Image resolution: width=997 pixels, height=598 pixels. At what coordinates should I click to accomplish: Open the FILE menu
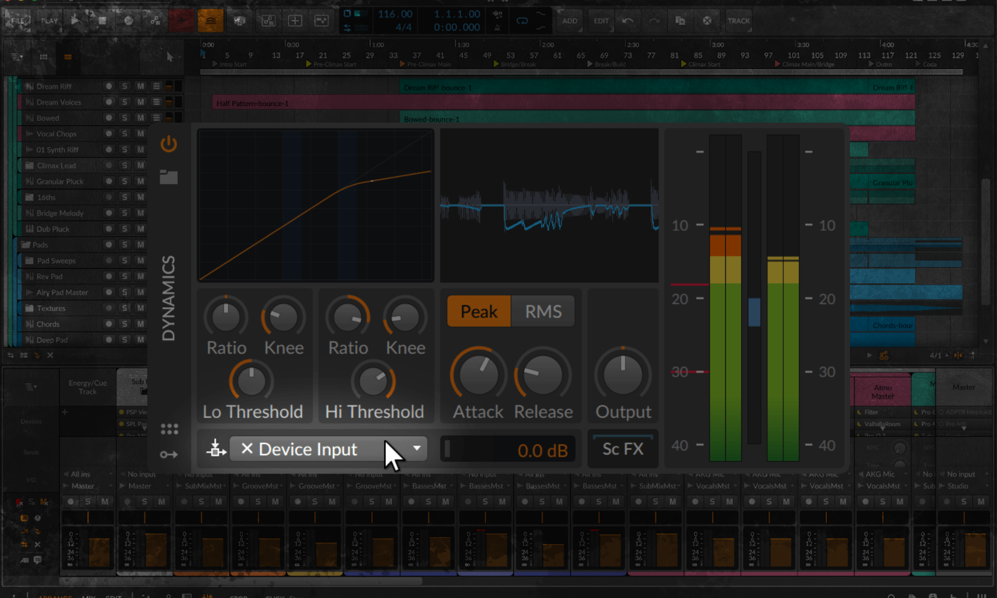click(18, 21)
